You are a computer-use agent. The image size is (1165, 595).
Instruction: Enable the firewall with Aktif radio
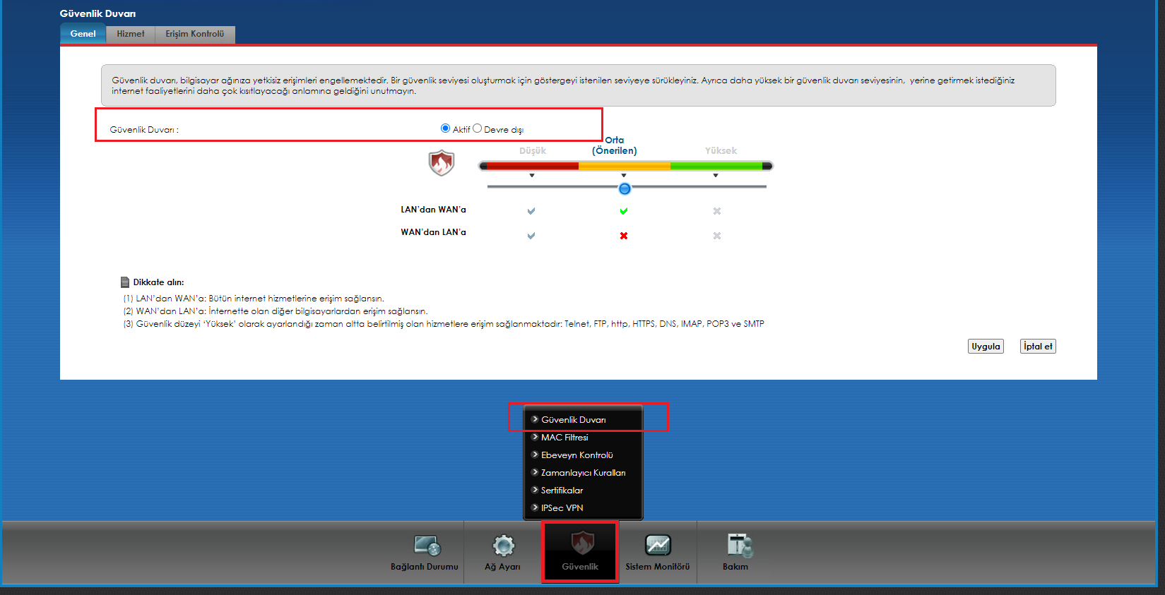(445, 128)
